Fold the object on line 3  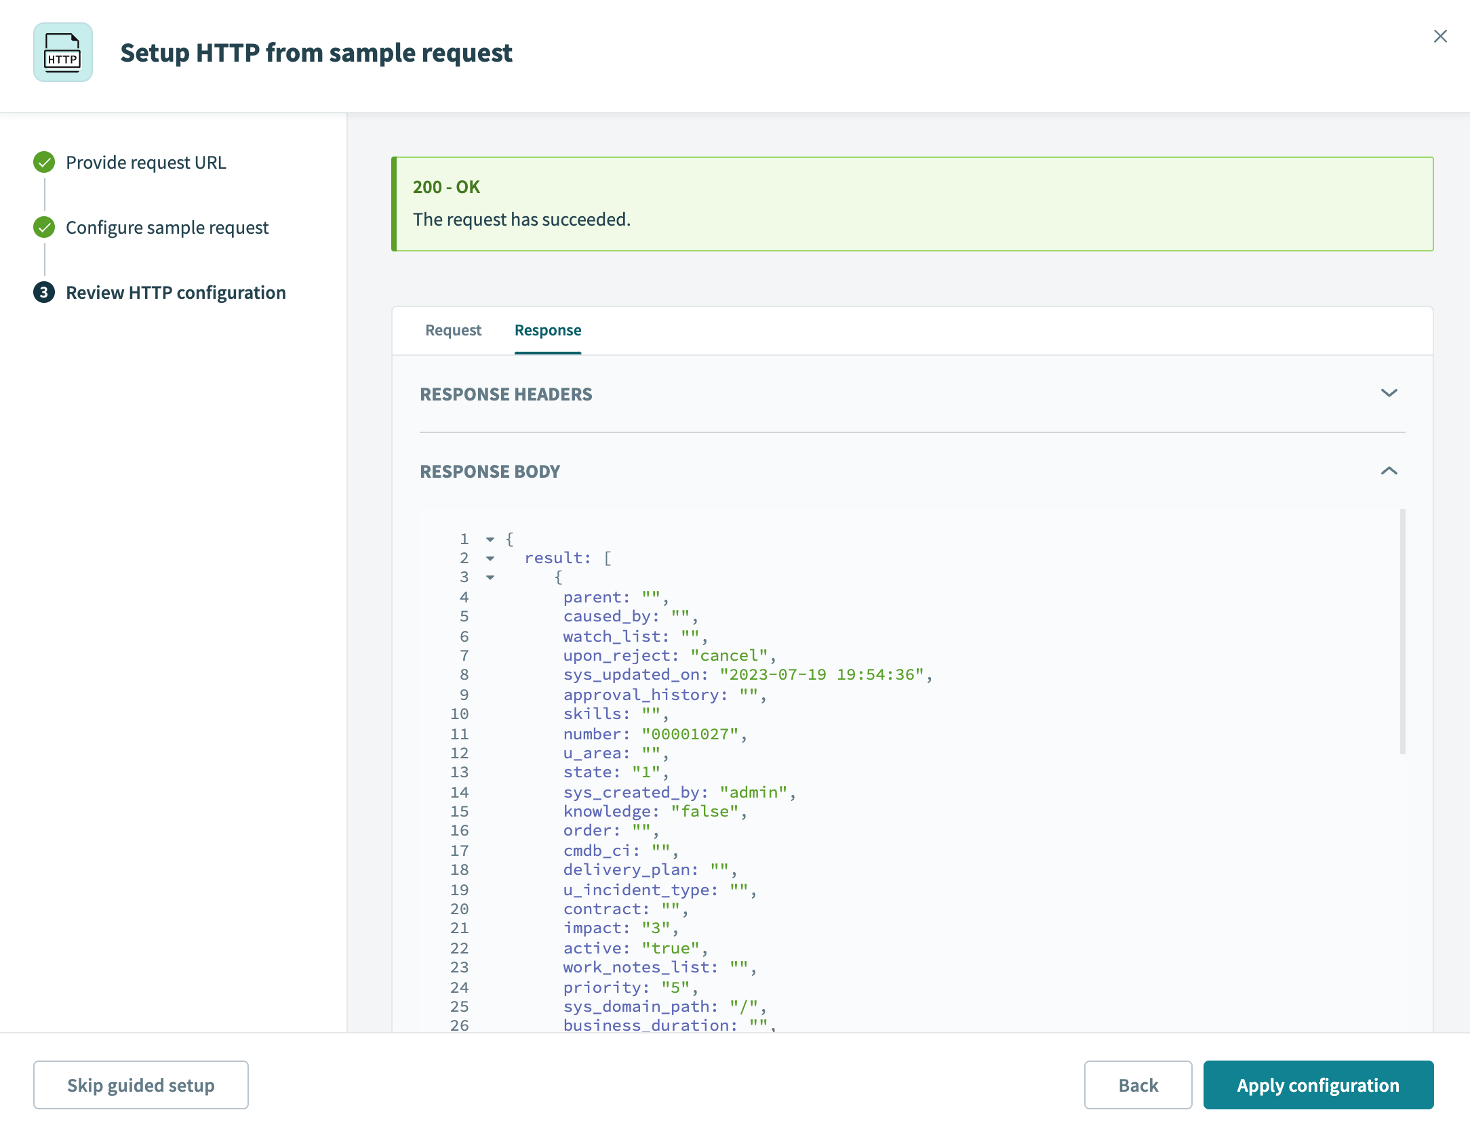490,577
